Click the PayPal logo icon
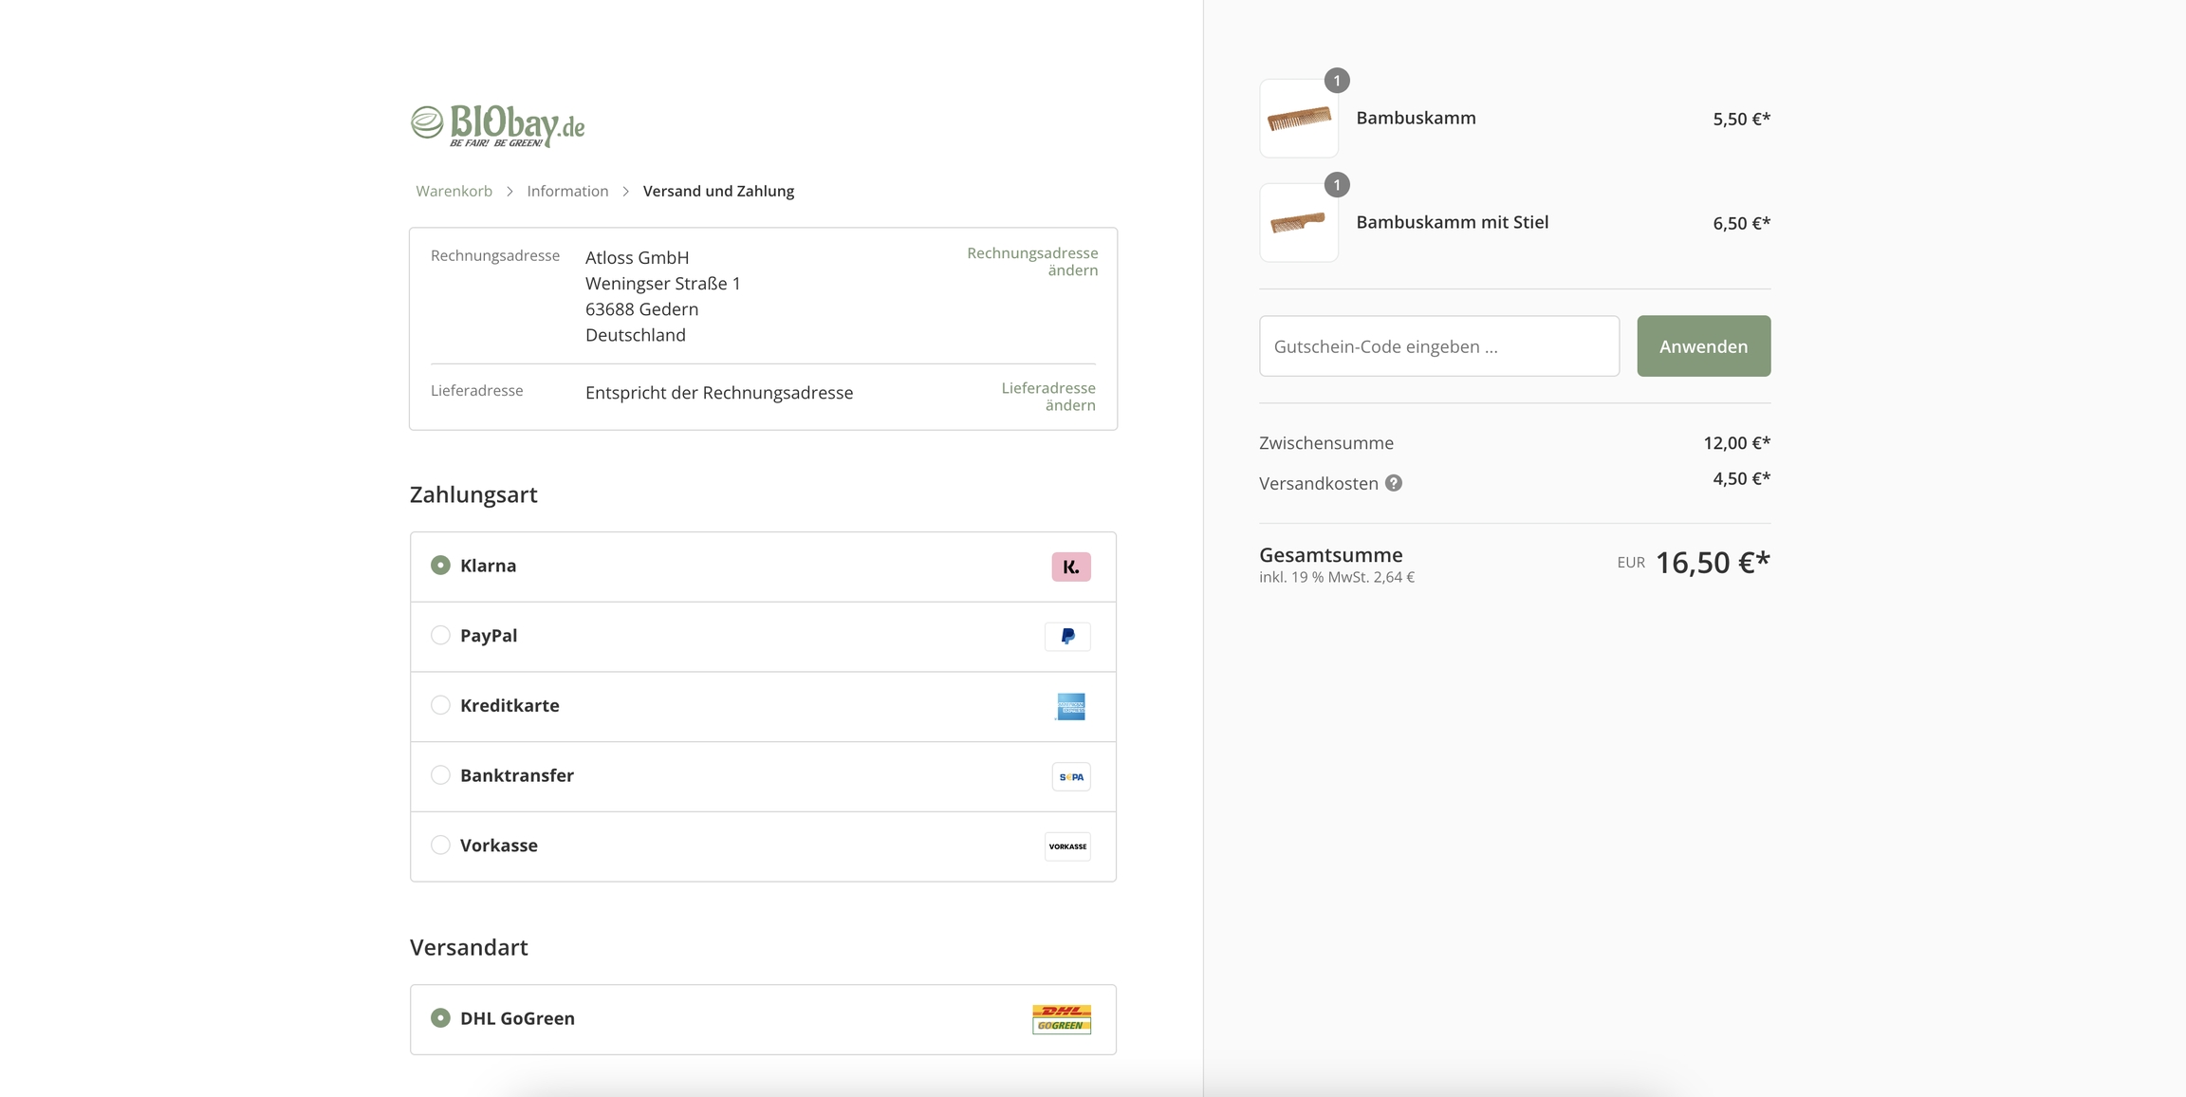The width and height of the screenshot is (2186, 1097). 1067,637
